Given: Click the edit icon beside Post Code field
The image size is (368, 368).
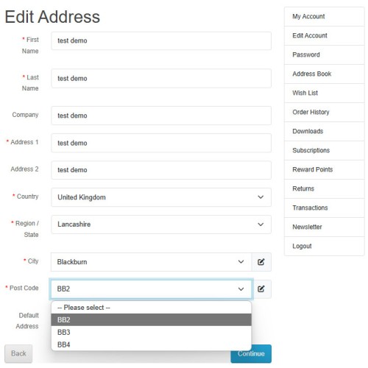Looking at the screenshot, I should pos(261,289).
